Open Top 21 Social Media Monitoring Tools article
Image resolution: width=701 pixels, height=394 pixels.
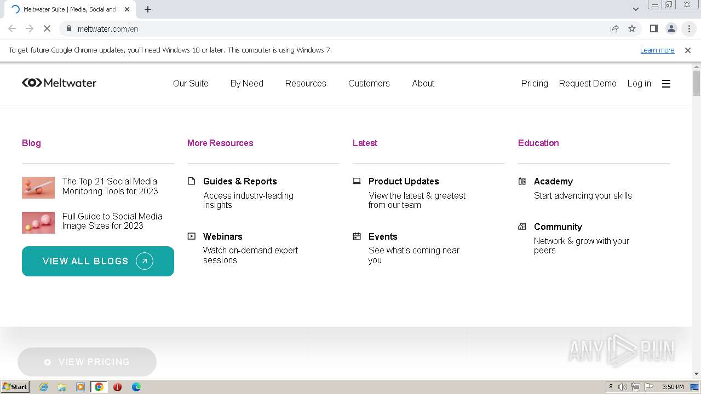[110, 186]
